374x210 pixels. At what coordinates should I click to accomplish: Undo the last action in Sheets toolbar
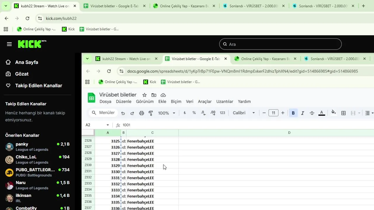[123, 113]
